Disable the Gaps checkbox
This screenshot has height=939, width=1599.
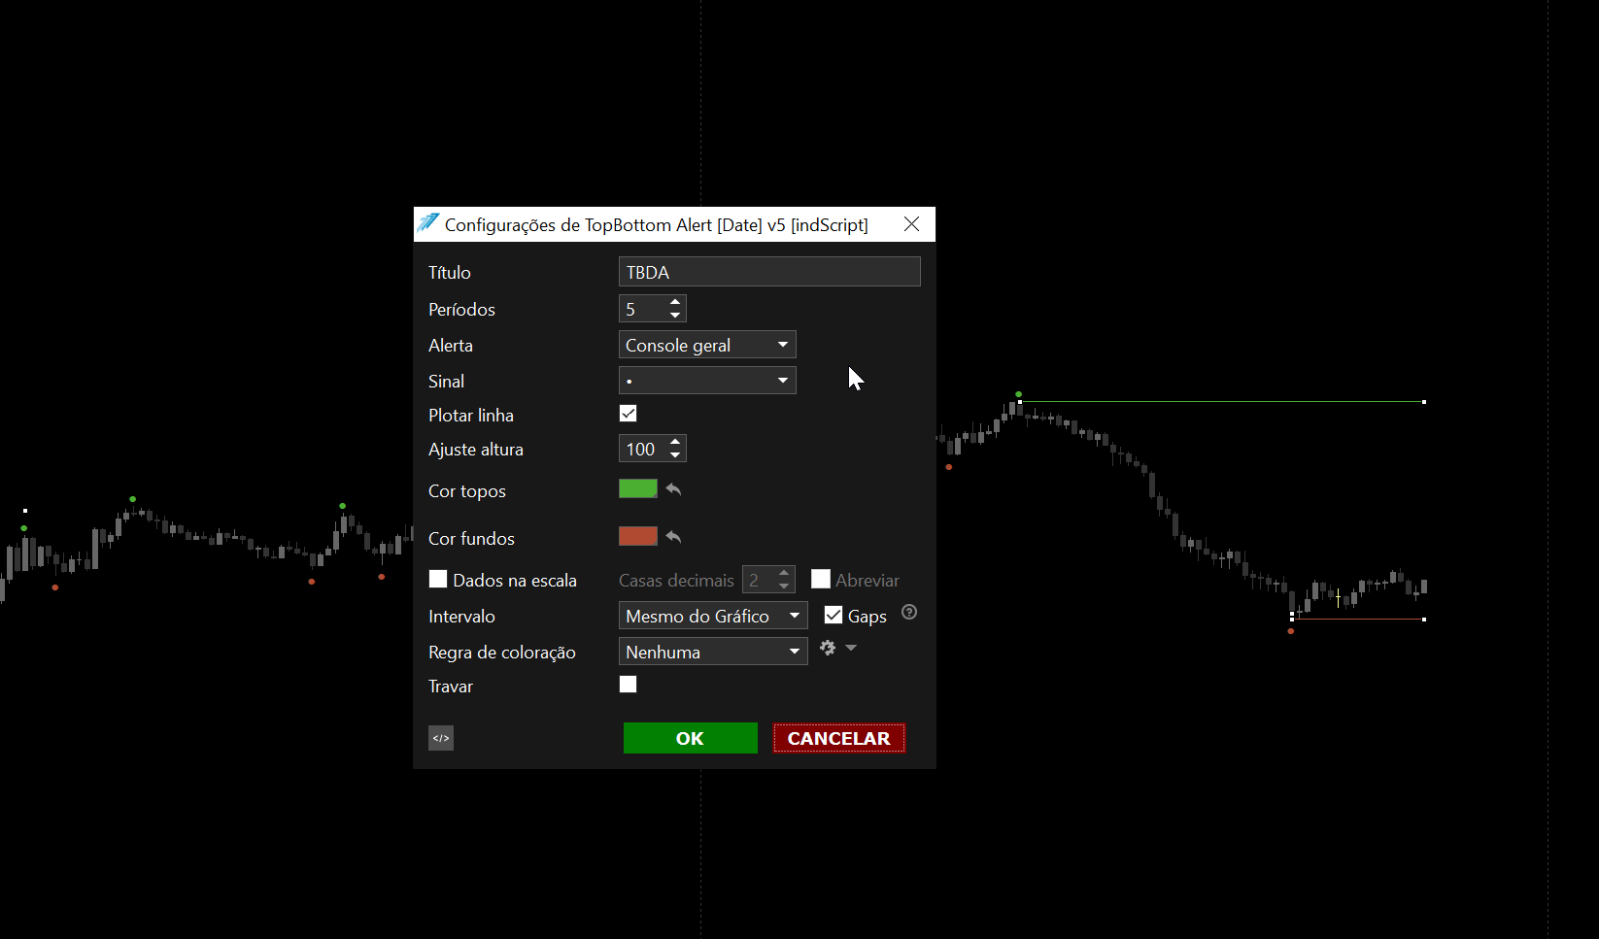tap(834, 615)
